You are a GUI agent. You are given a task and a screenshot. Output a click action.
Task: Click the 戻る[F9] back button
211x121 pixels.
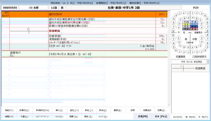(143, 116)
